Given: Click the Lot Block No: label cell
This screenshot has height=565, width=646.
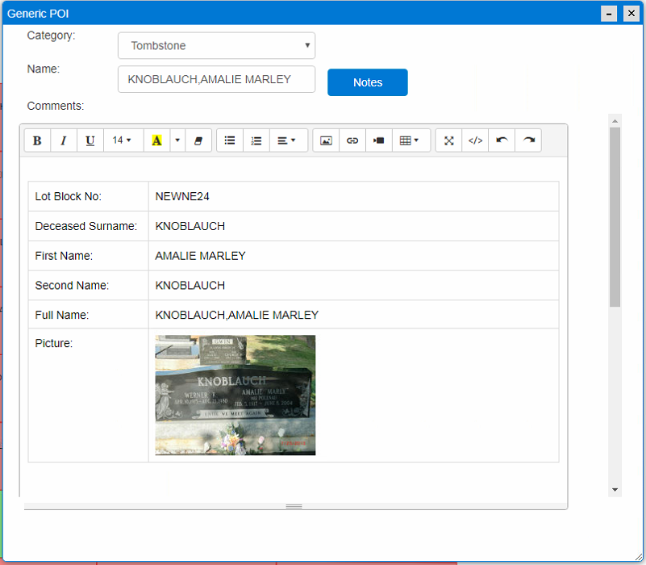Looking at the screenshot, I should coord(88,196).
